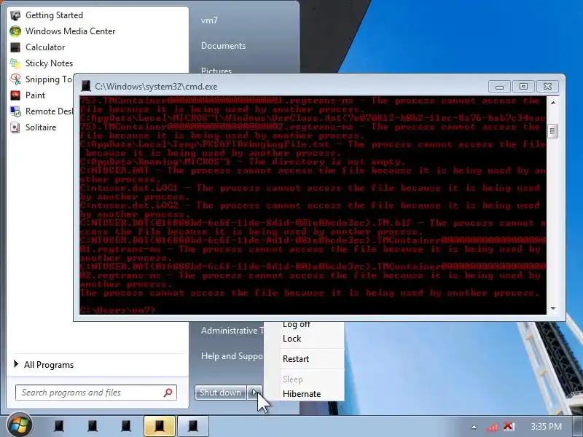Minimize the cmd.exe window

tap(499, 87)
